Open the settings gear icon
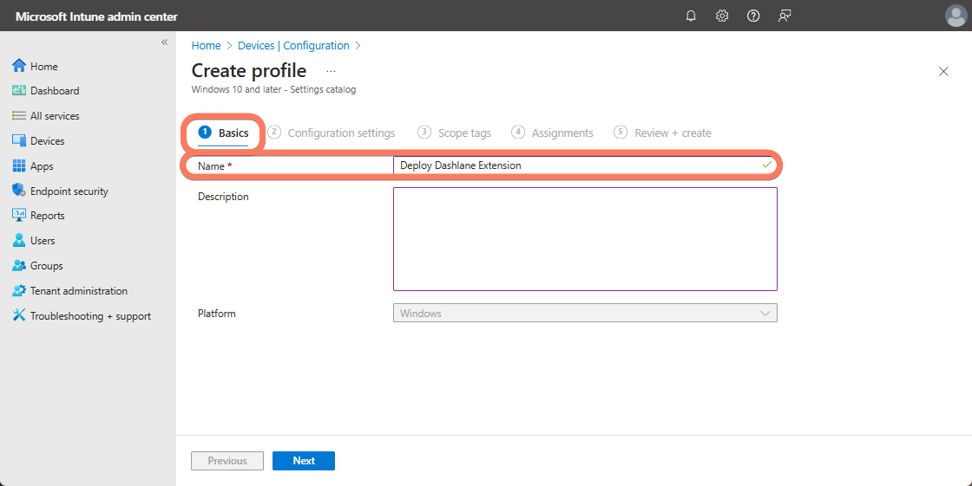The image size is (972, 486). (722, 16)
